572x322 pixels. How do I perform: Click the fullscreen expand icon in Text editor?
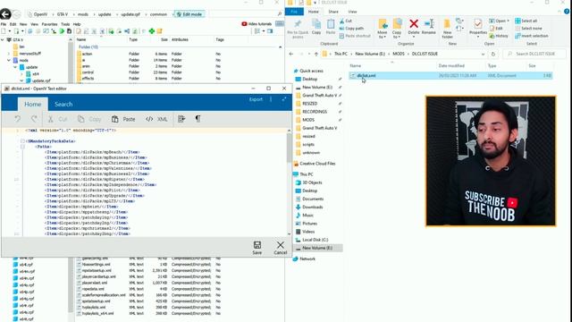coord(284,99)
